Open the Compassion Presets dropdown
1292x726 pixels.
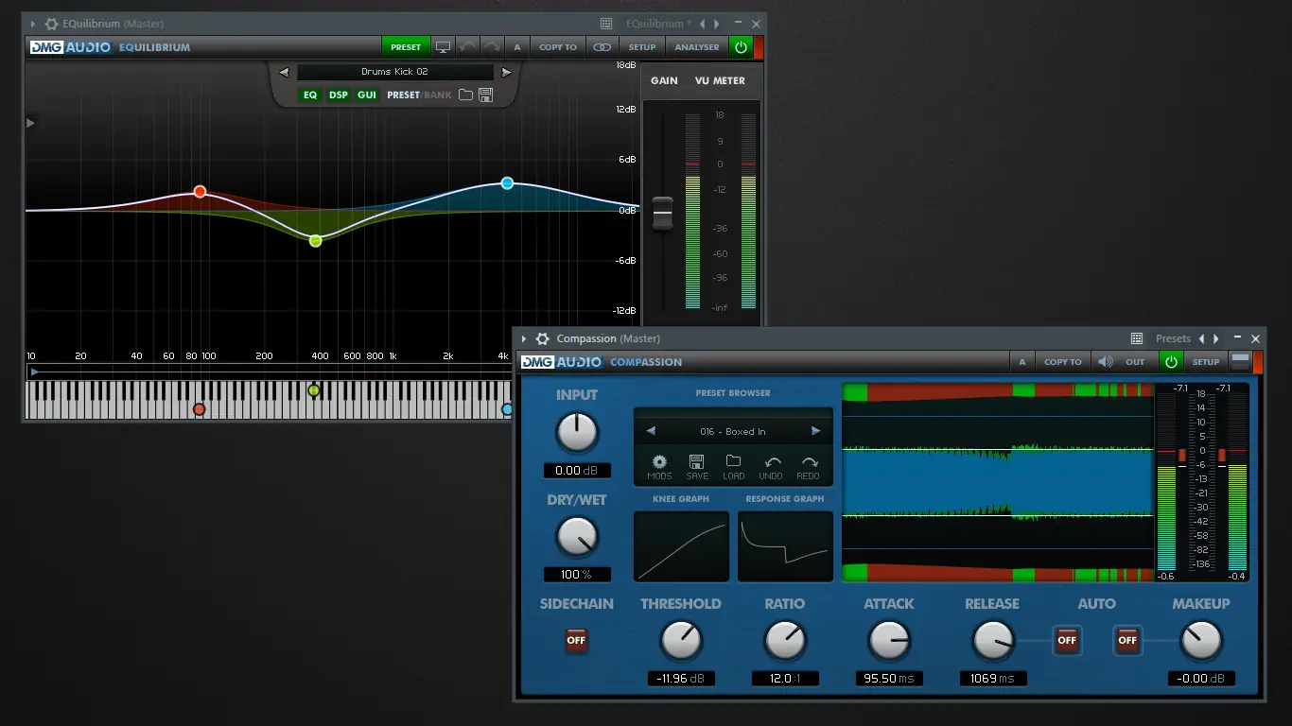1173,338
